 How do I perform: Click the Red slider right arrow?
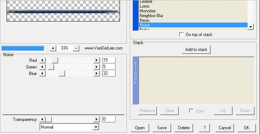point(97,60)
